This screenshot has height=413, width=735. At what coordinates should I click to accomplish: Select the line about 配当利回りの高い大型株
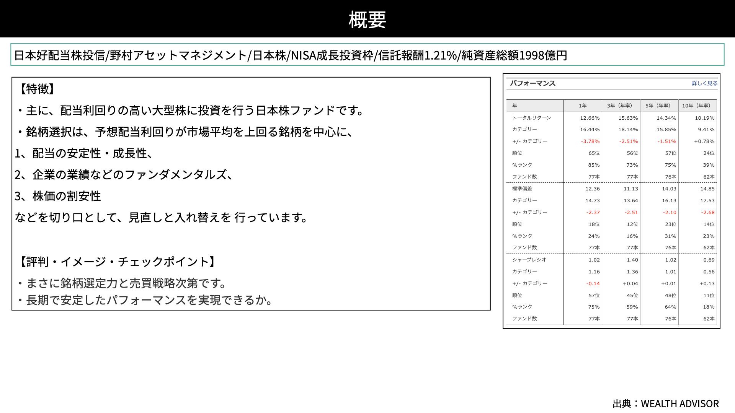point(191,111)
